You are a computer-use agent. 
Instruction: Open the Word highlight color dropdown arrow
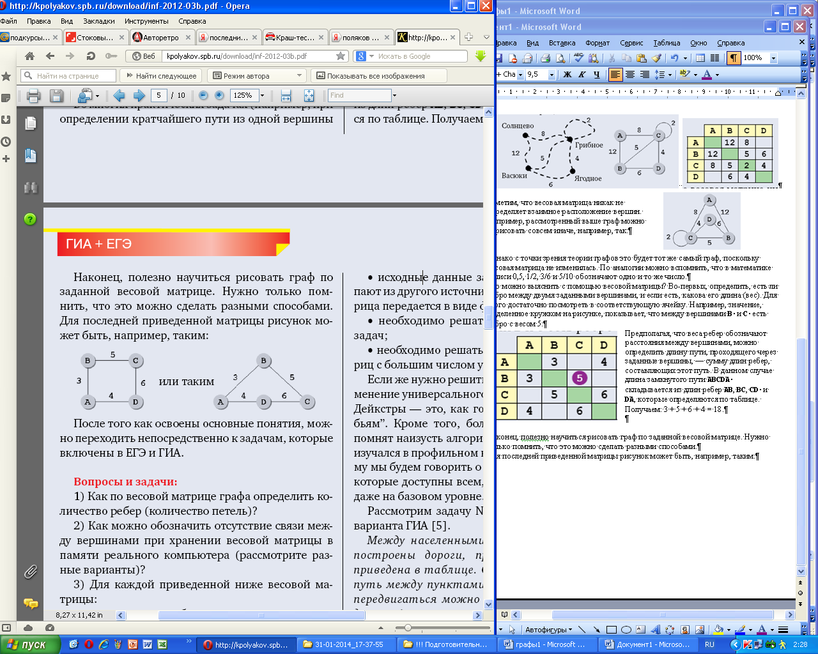tap(695, 75)
